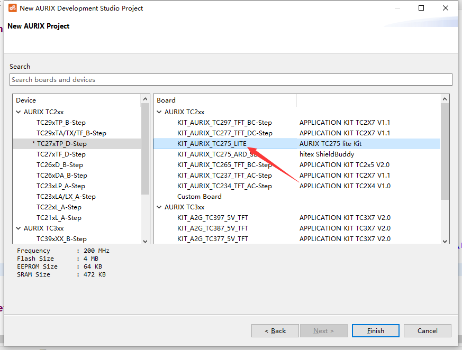Collapse AURIX TC3xx in the Board tree
Screen dimensions: 462x350
[159, 207]
